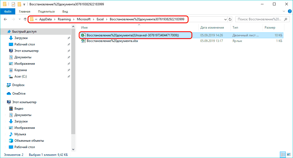The width and height of the screenshot is (293, 158).
Task: Expand the ribbon with the chevron
Action: [284, 11]
